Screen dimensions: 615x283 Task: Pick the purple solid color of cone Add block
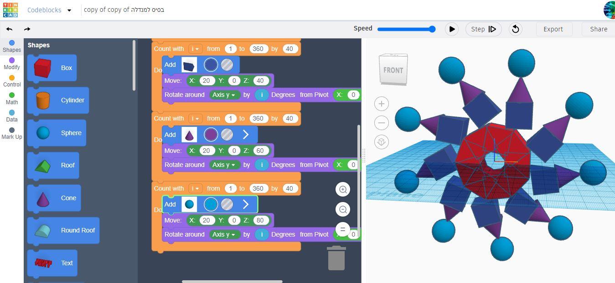211,135
